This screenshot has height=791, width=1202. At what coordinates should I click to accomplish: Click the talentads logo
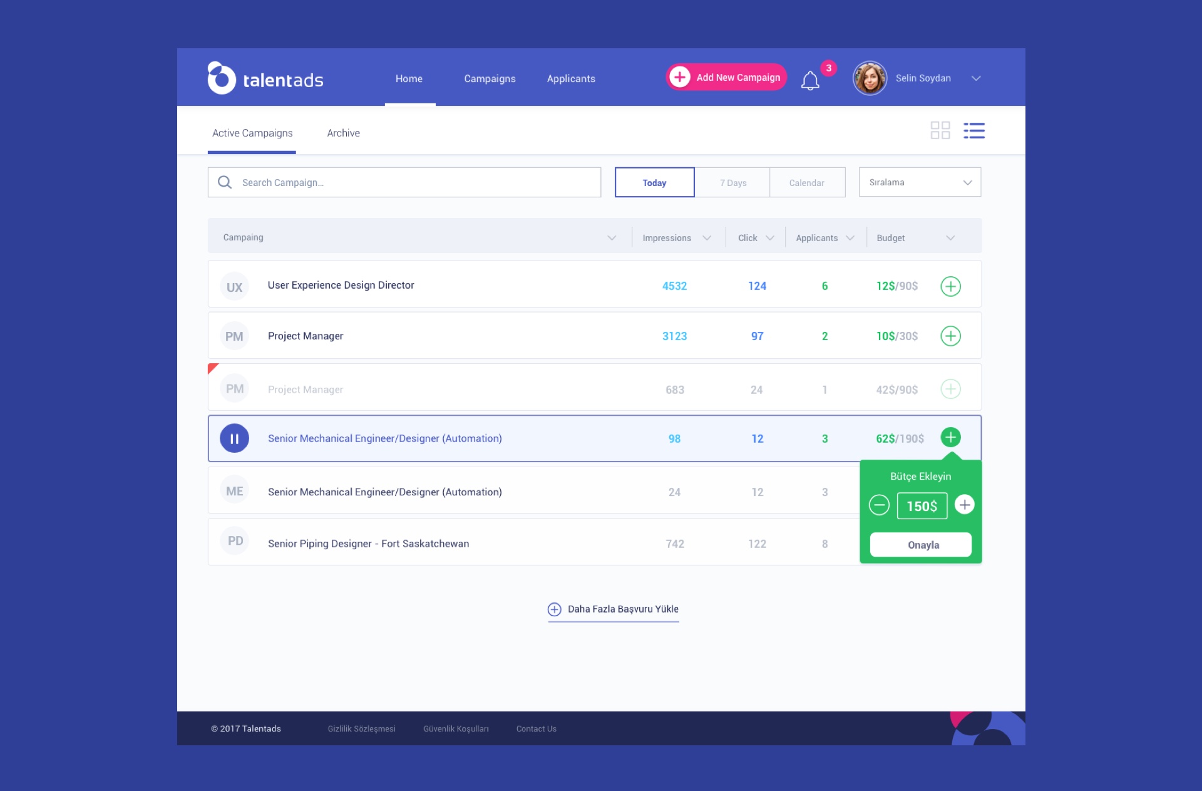point(265,78)
